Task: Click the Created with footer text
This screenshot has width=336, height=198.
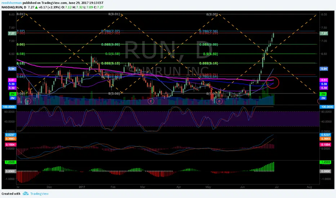Action: tap(11, 194)
